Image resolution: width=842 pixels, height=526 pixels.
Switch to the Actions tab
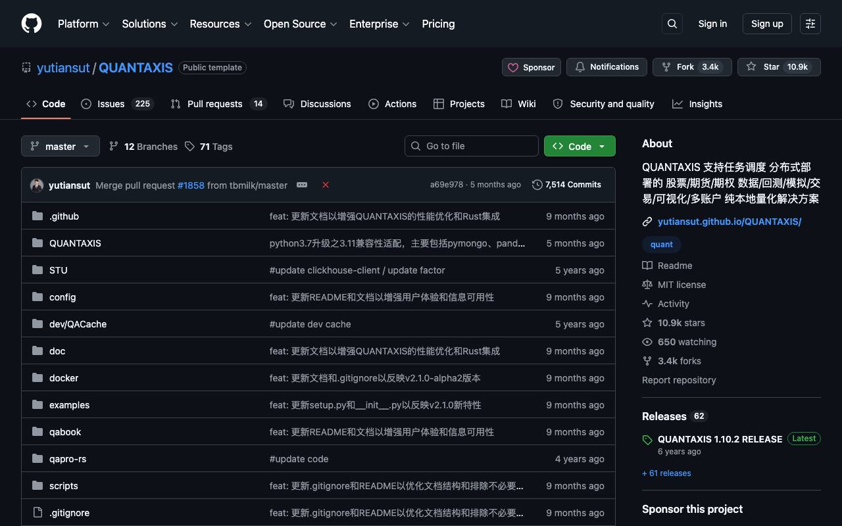click(x=393, y=104)
